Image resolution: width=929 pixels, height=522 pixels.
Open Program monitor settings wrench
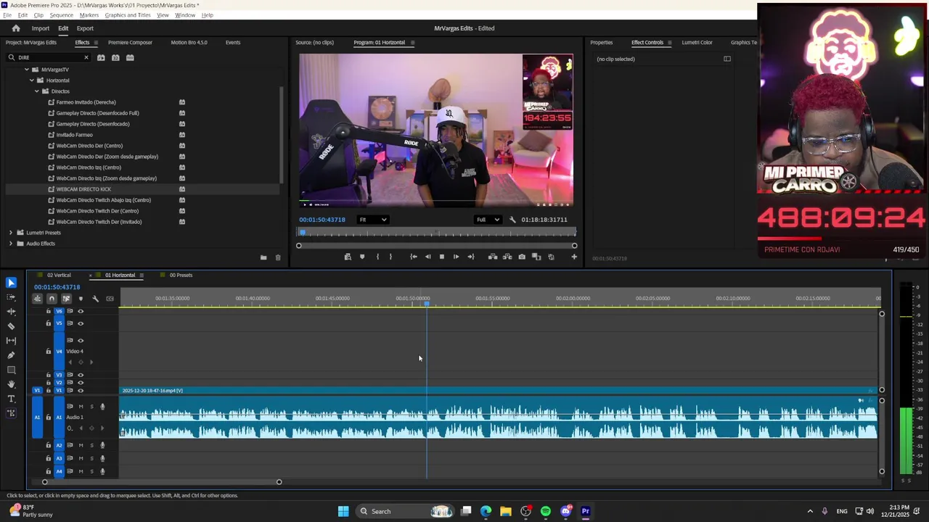tap(512, 220)
